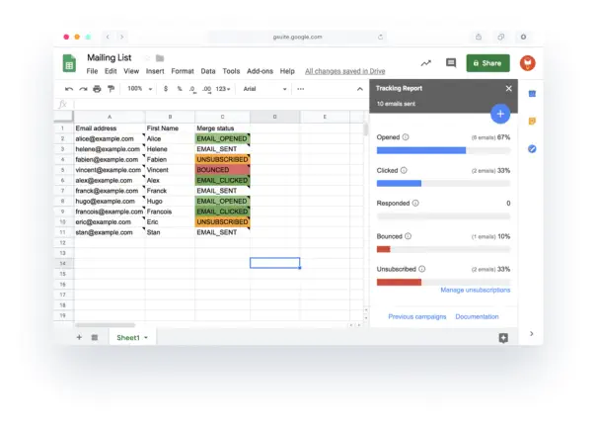Click the blue plus new campaign button
This screenshot has width=597, height=426.
pos(499,114)
